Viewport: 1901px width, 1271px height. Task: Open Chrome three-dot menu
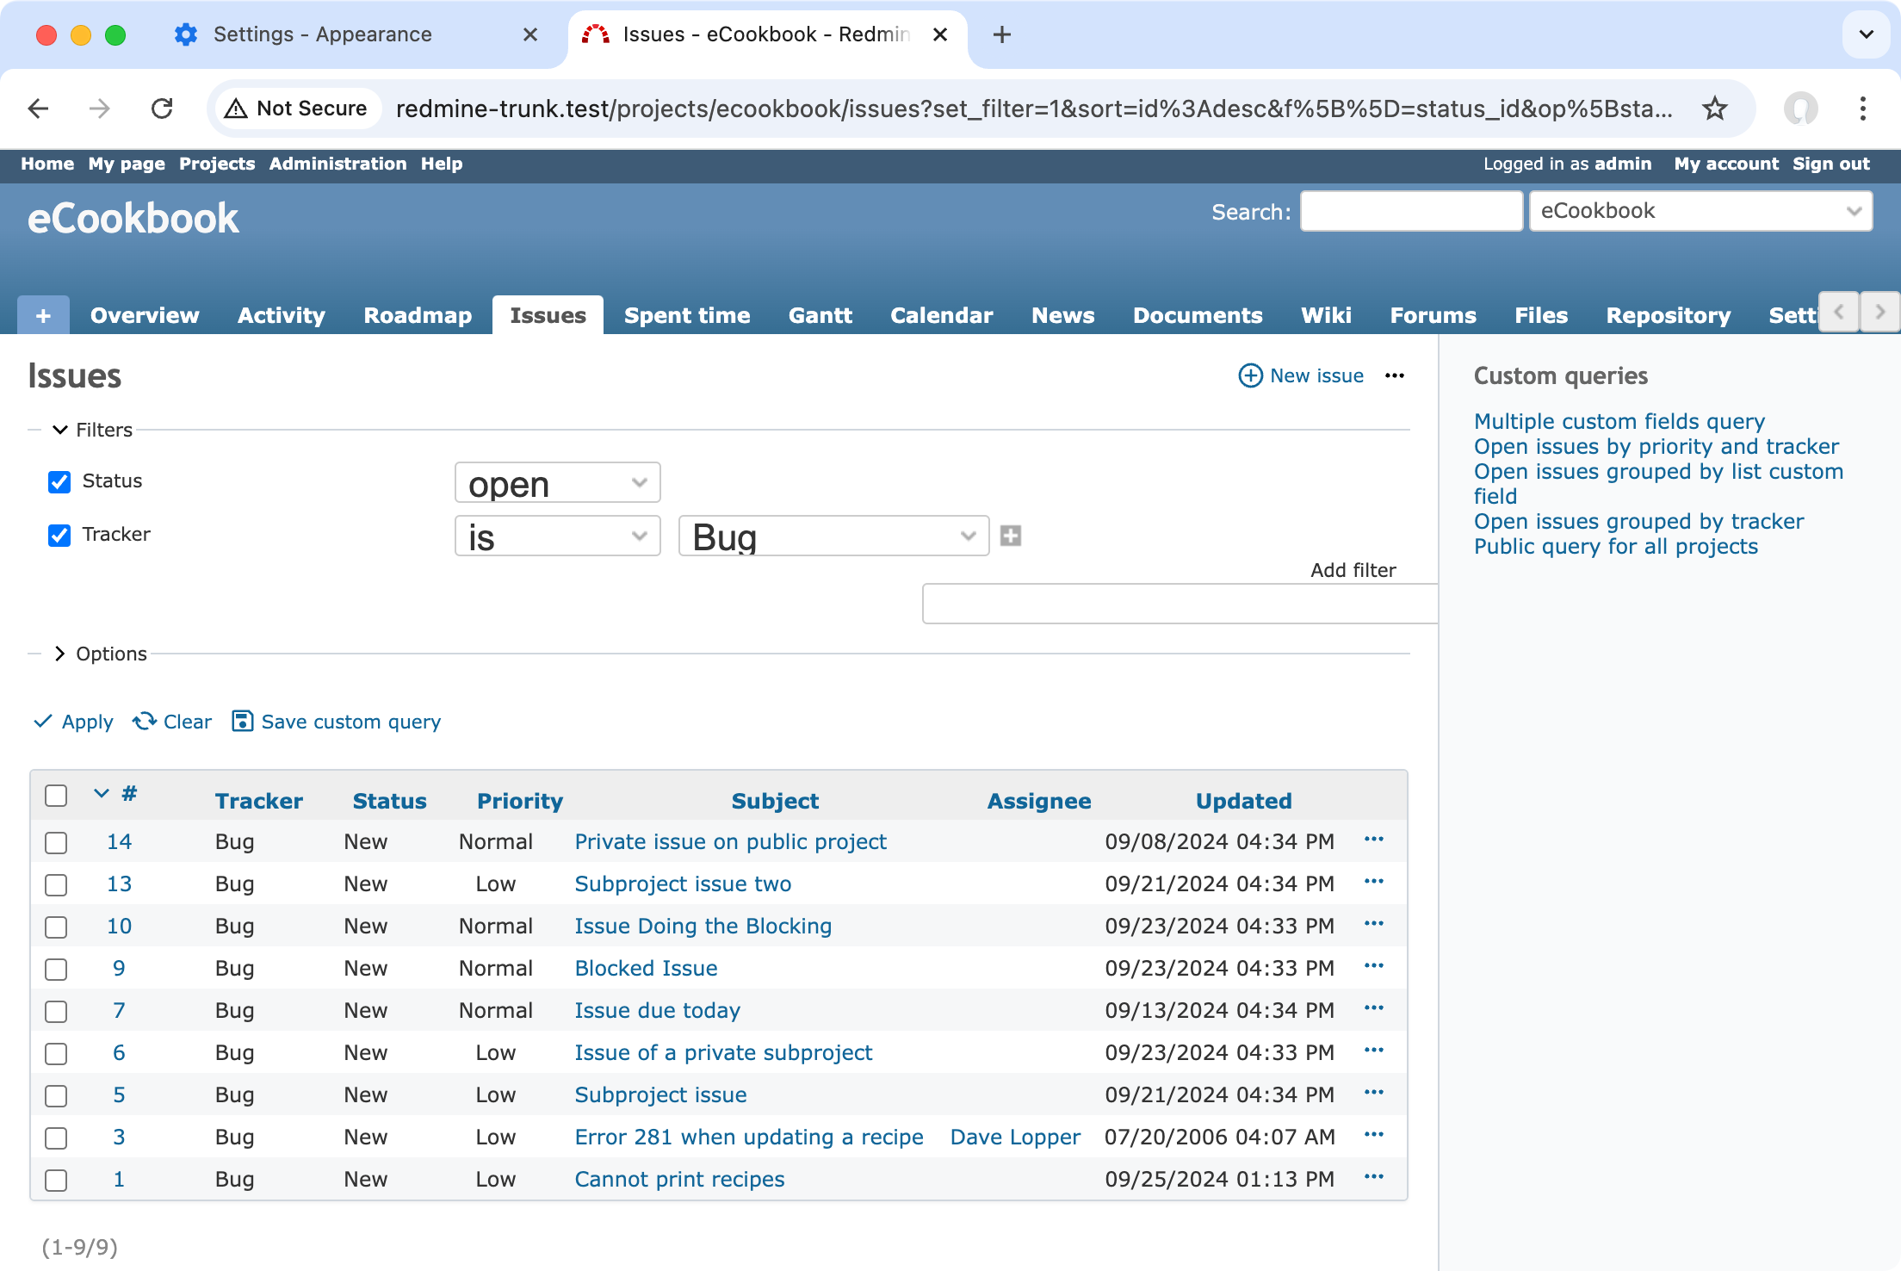click(1863, 108)
